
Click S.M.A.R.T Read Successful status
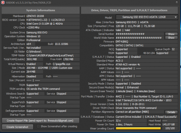tap(161, 117)
